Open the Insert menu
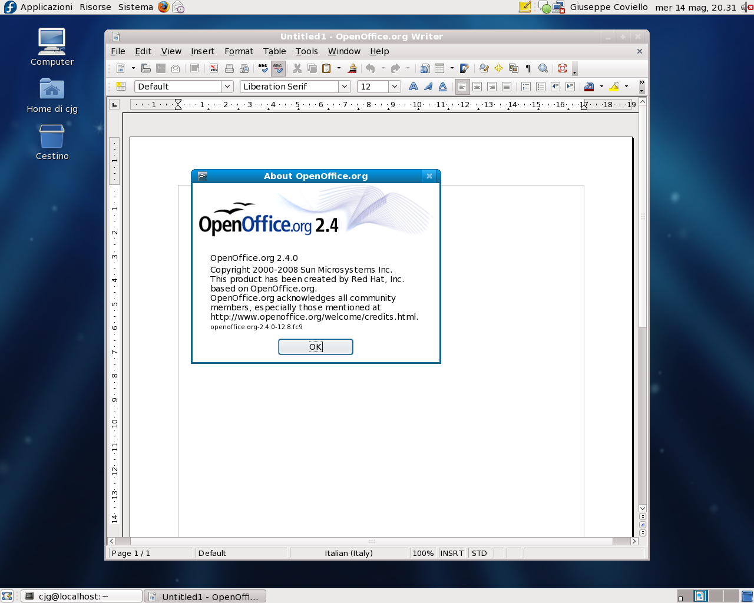The width and height of the screenshot is (754, 603). click(x=203, y=51)
